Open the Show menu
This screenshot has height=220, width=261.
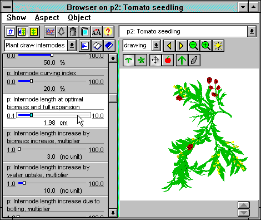[17, 18]
